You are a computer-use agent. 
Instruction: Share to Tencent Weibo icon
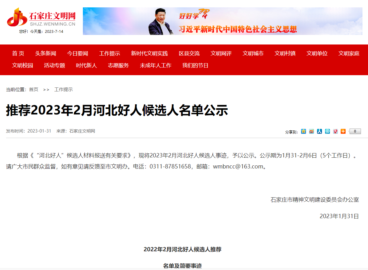tap(327, 131)
